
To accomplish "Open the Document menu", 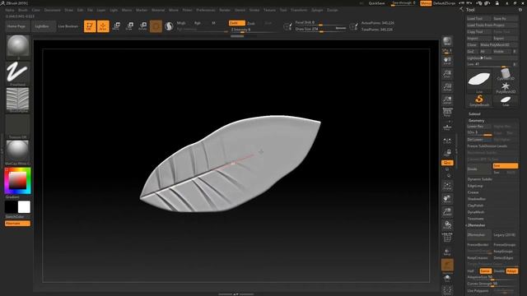I will click(53, 10).
